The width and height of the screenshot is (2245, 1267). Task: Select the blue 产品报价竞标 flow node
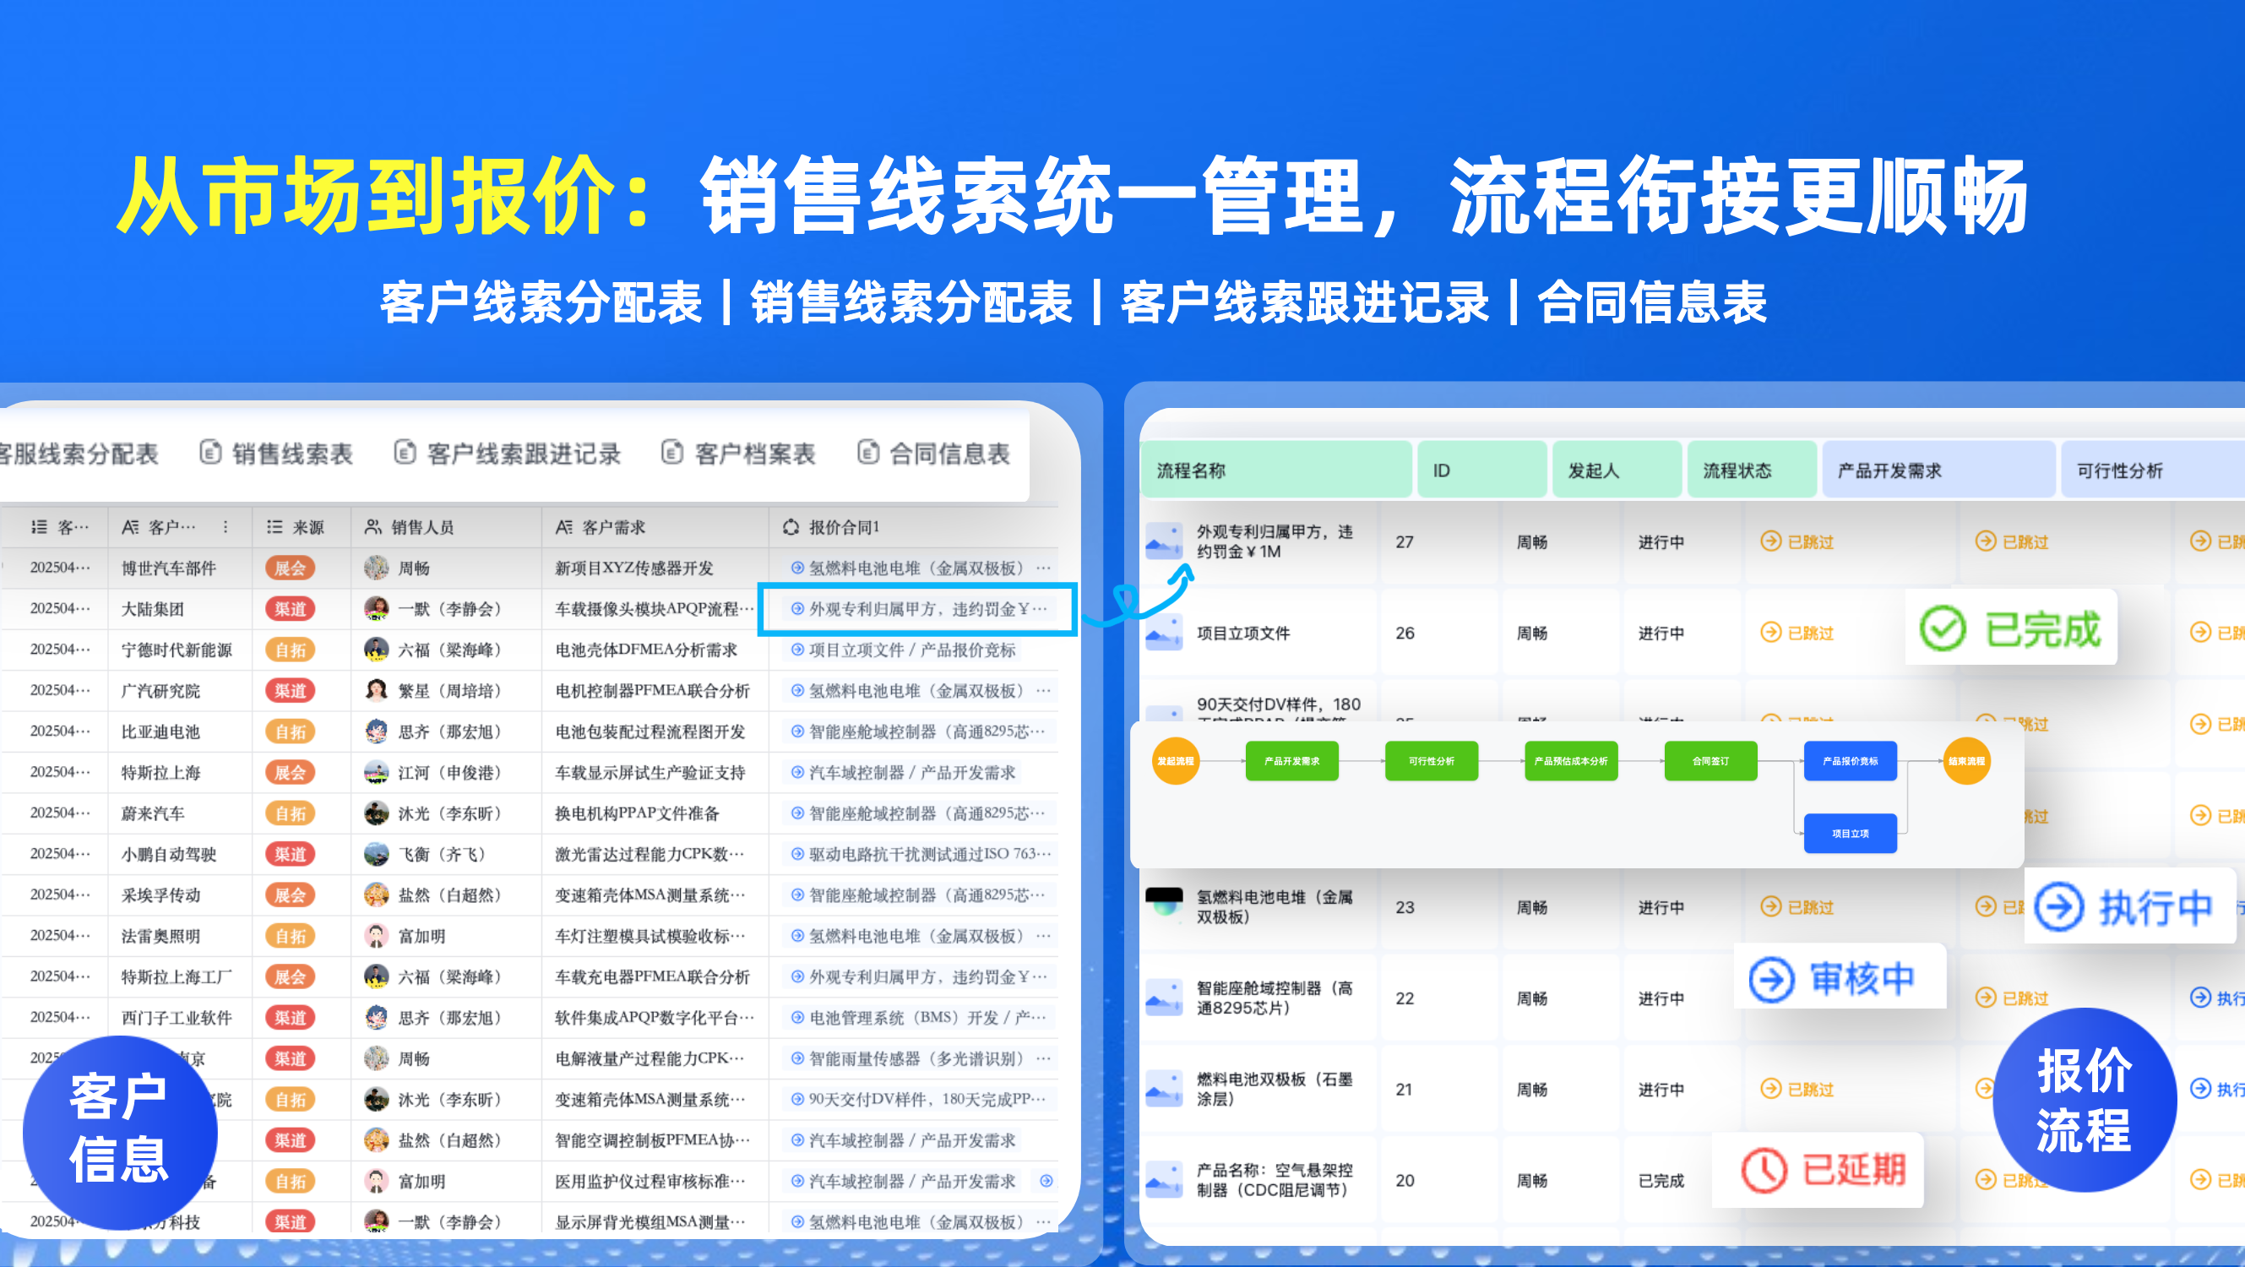pyautogui.click(x=1850, y=761)
